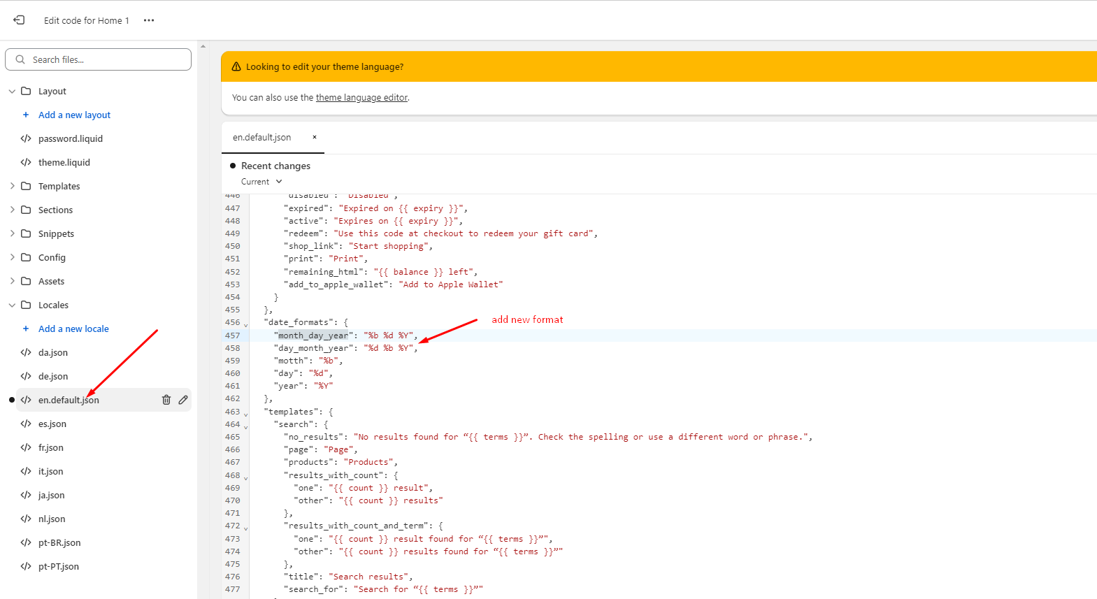Image resolution: width=1097 pixels, height=599 pixels.
Task: Click the Layout folder icon
Action: (26, 91)
